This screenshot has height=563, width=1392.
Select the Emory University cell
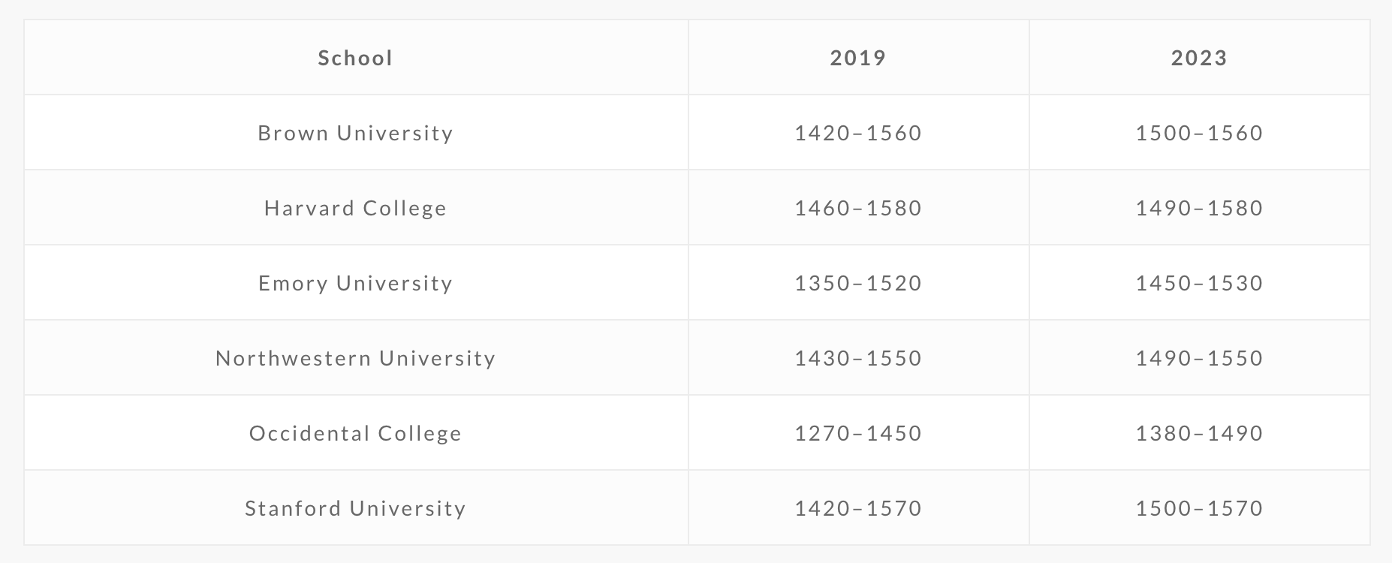click(x=355, y=283)
